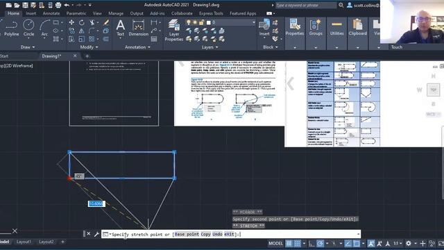Click the Plot (print) icon

(58, 5)
